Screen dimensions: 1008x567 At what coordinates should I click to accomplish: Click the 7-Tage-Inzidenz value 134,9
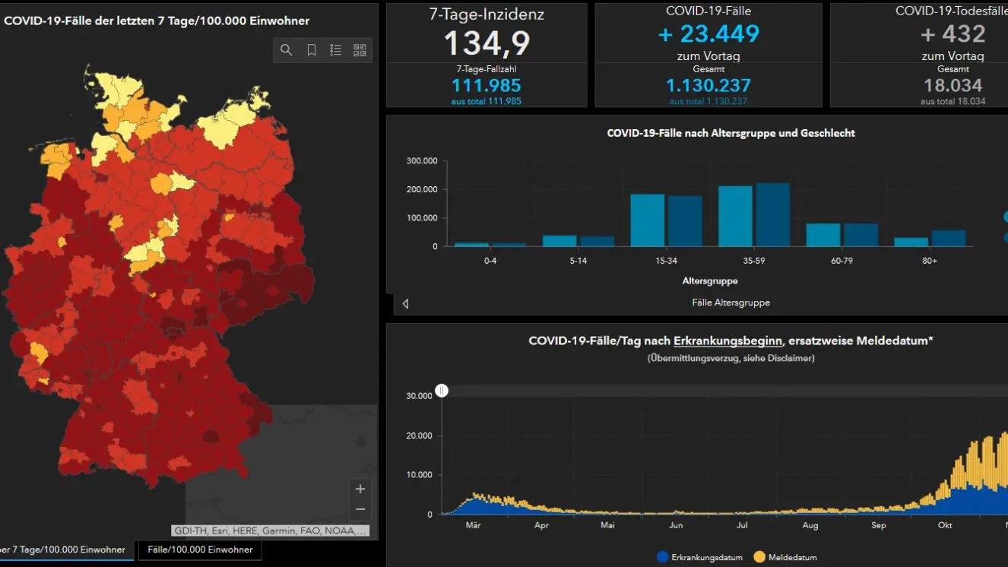487,43
